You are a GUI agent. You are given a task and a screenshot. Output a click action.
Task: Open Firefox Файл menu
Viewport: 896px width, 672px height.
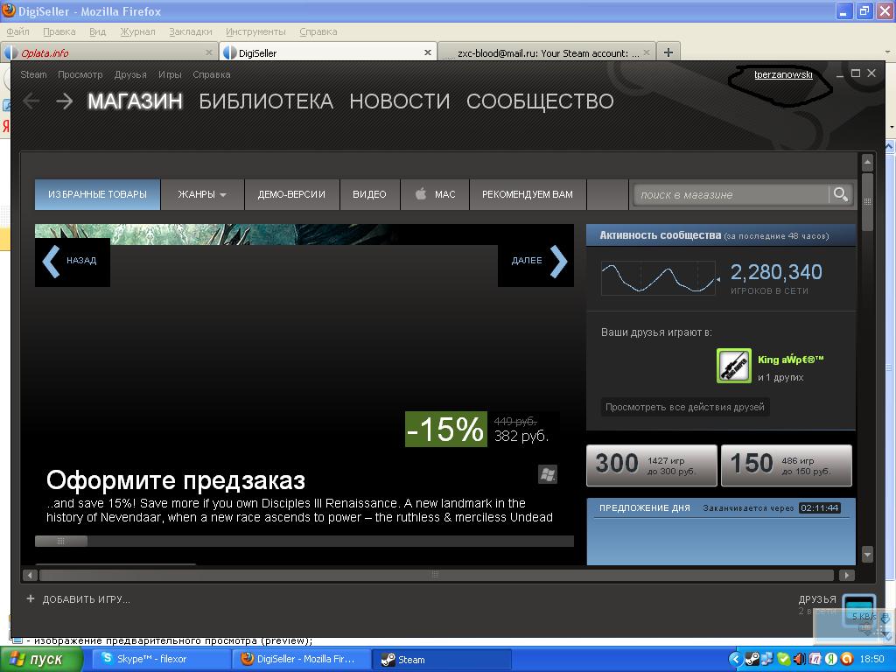point(17,31)
